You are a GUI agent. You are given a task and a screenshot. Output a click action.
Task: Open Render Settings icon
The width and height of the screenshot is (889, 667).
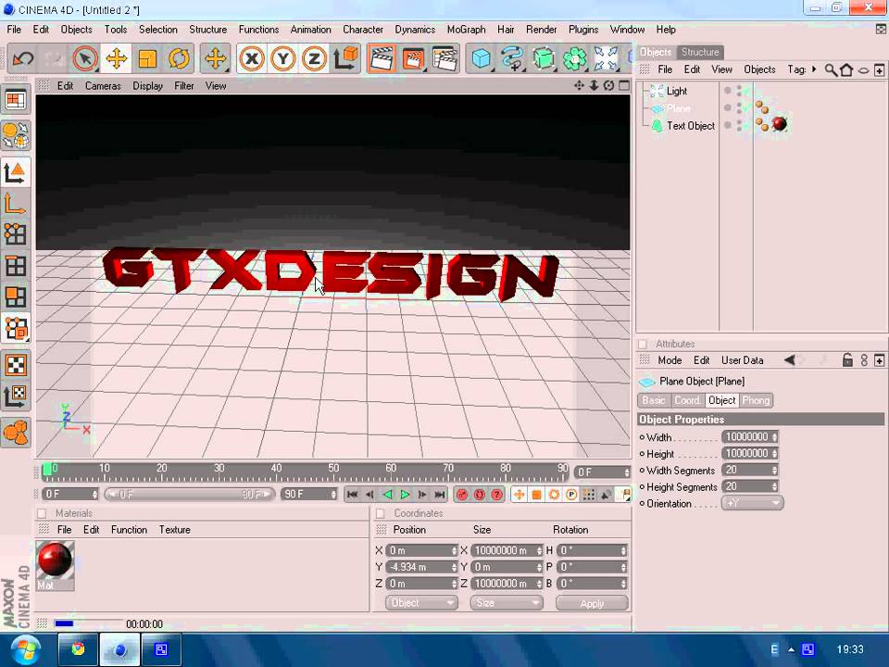tap(444, 58)
